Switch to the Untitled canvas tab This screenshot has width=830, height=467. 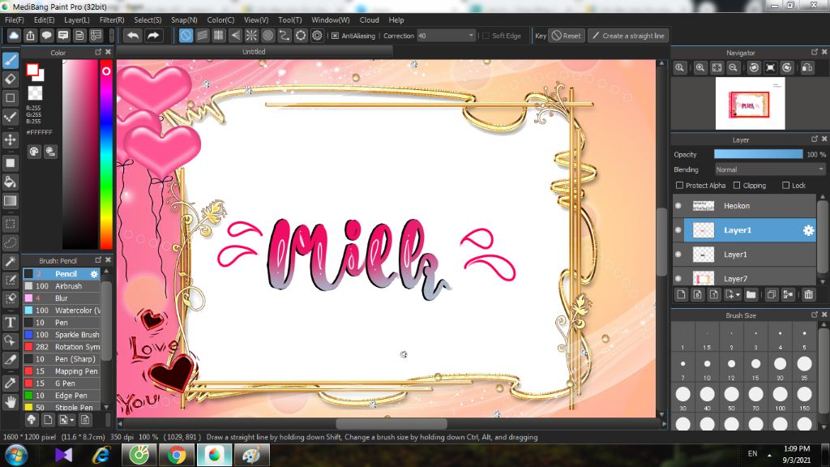pos(254,52)
